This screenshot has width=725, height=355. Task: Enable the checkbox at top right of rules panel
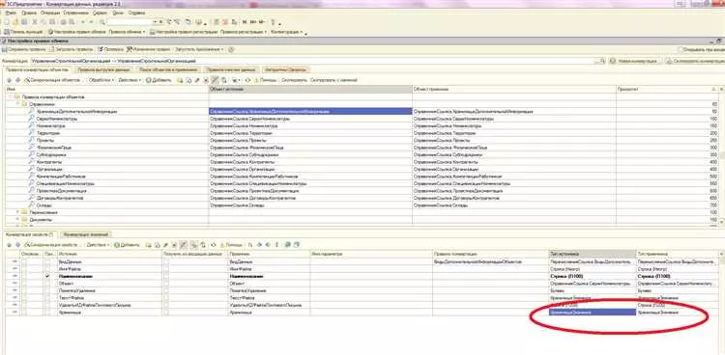[x=681, y=49]
